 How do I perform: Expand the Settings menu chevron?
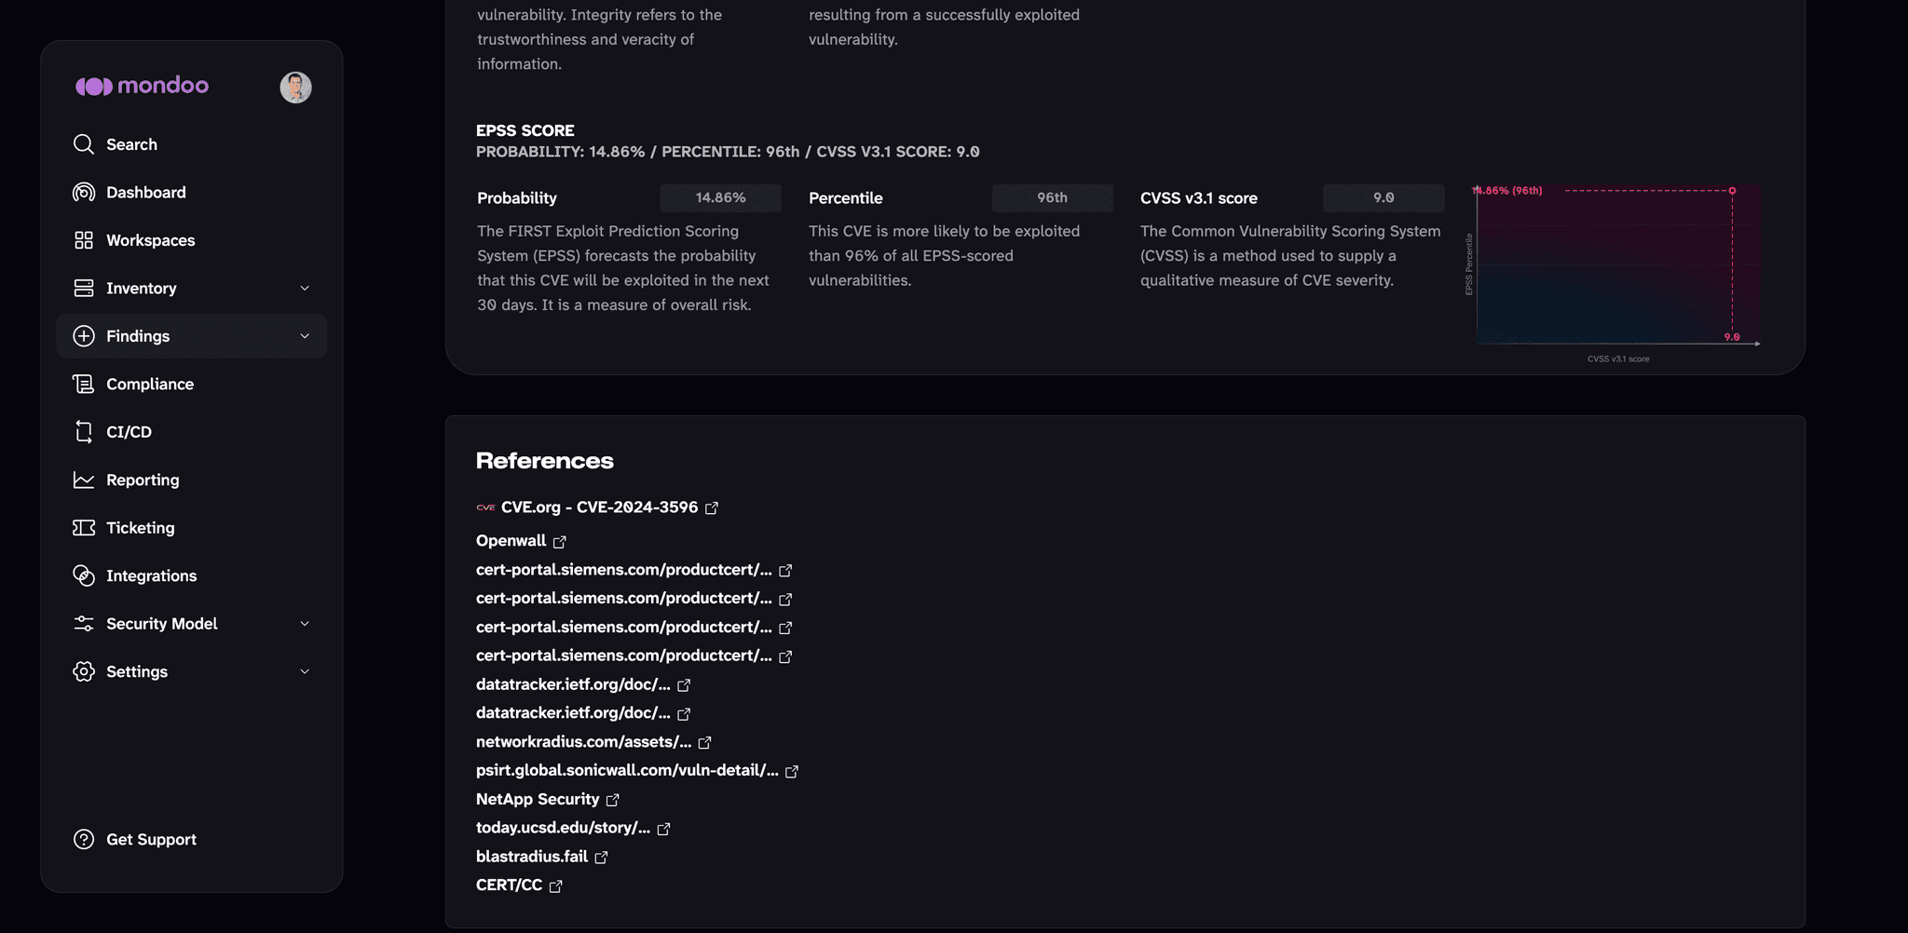pos(305,671)
